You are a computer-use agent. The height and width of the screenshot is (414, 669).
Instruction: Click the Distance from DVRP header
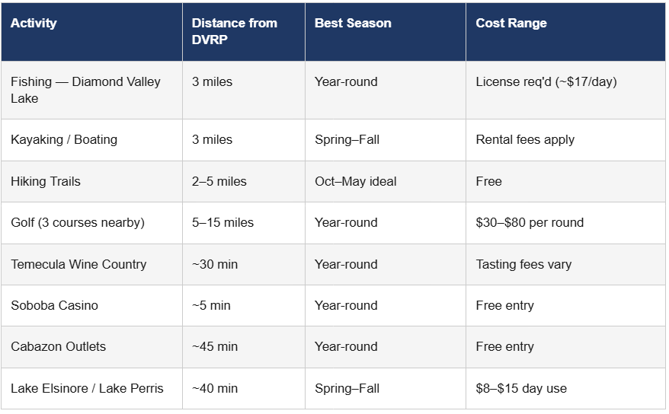tap(234, 31)
